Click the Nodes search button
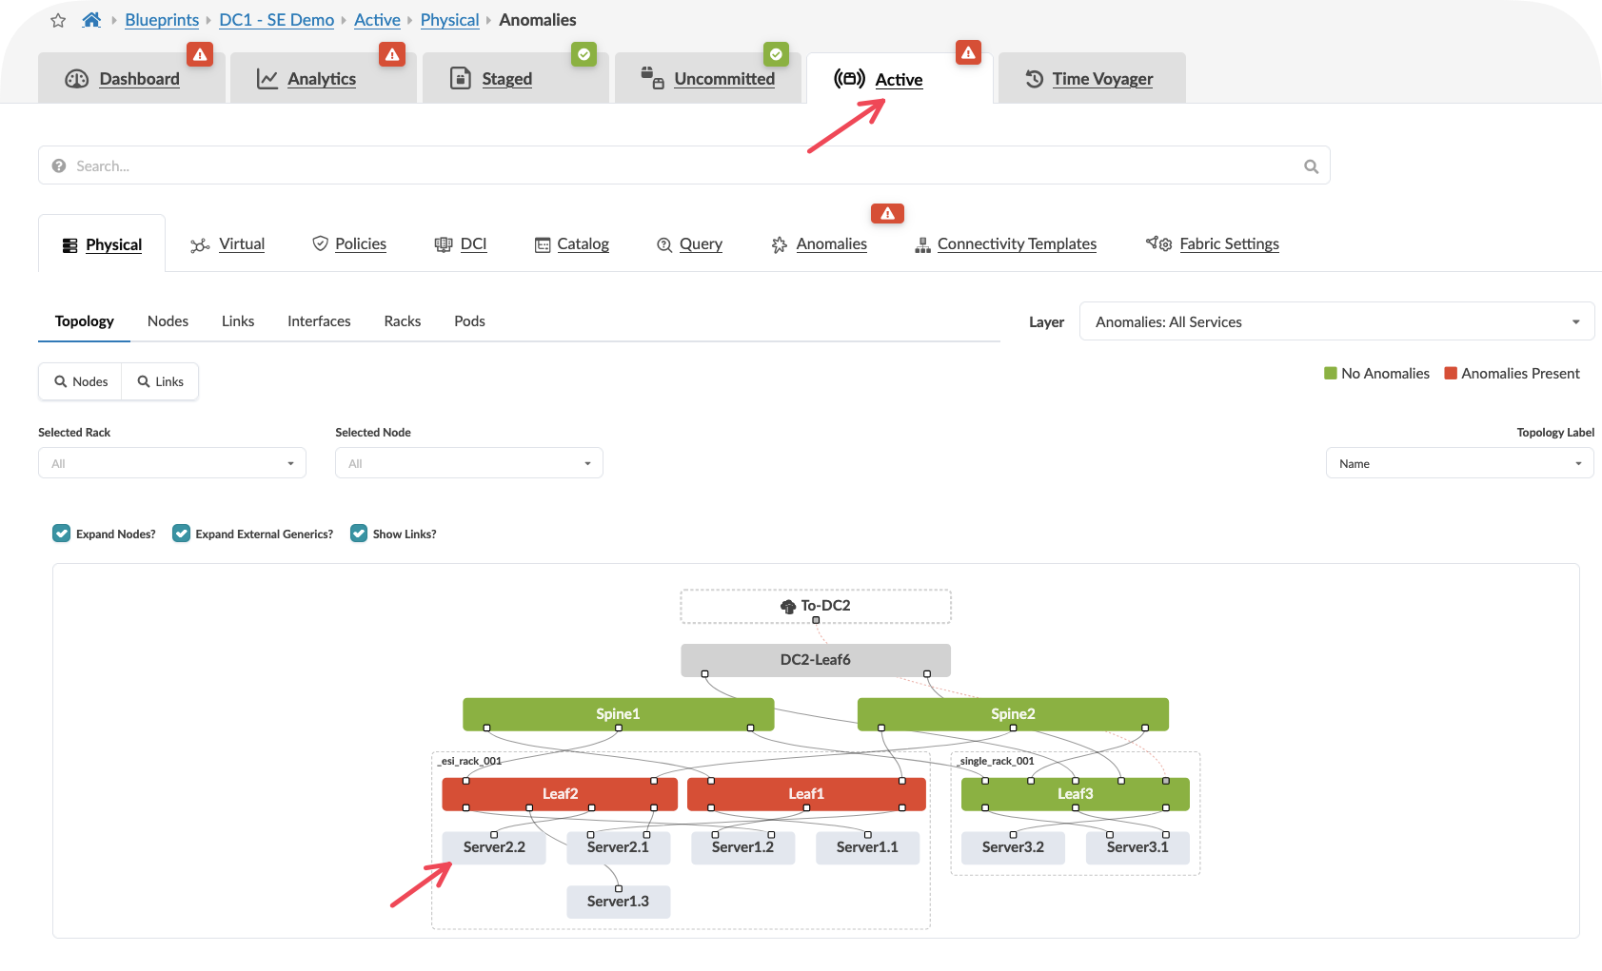The width and height of the screenshot is (1602, 971). pos(81,381)
